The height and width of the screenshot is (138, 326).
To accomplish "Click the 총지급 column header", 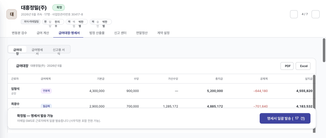I will click(219, 79).
